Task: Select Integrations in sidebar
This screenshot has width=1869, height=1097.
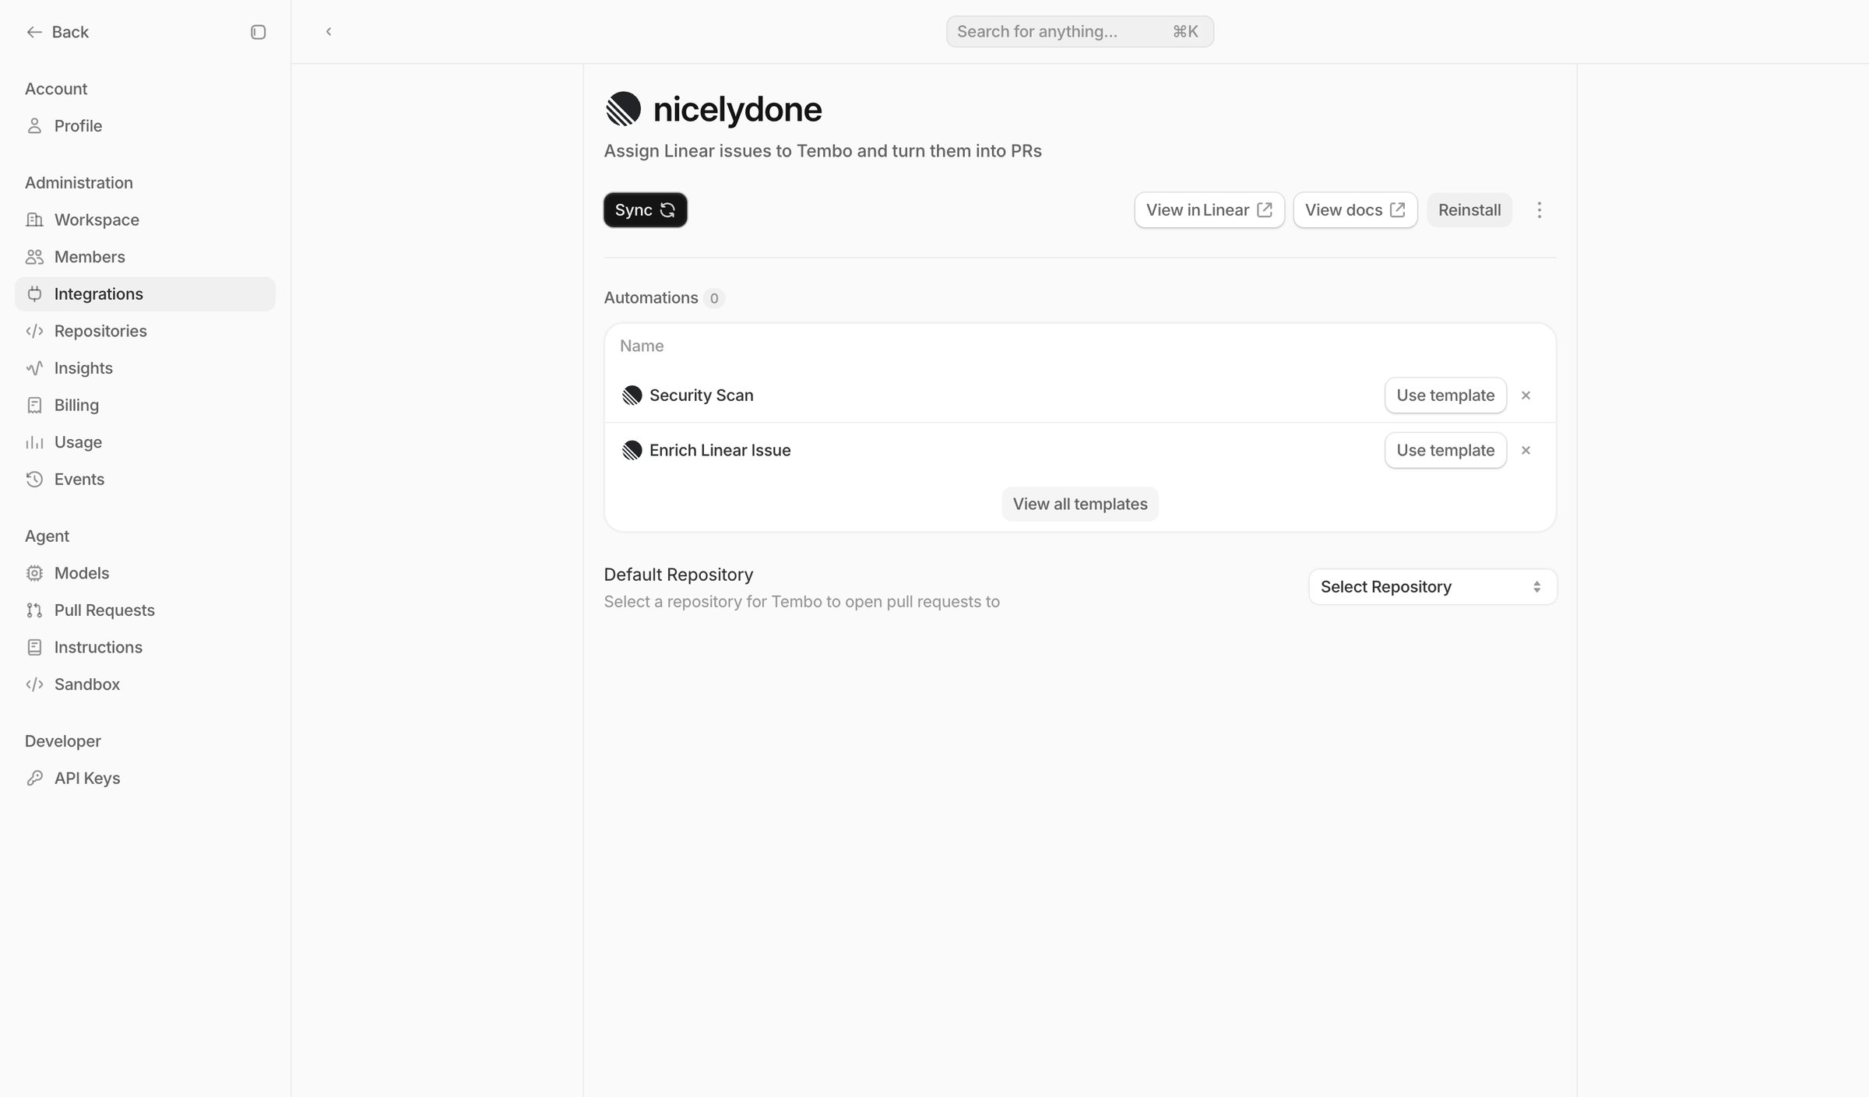Action: coord(145,294)
